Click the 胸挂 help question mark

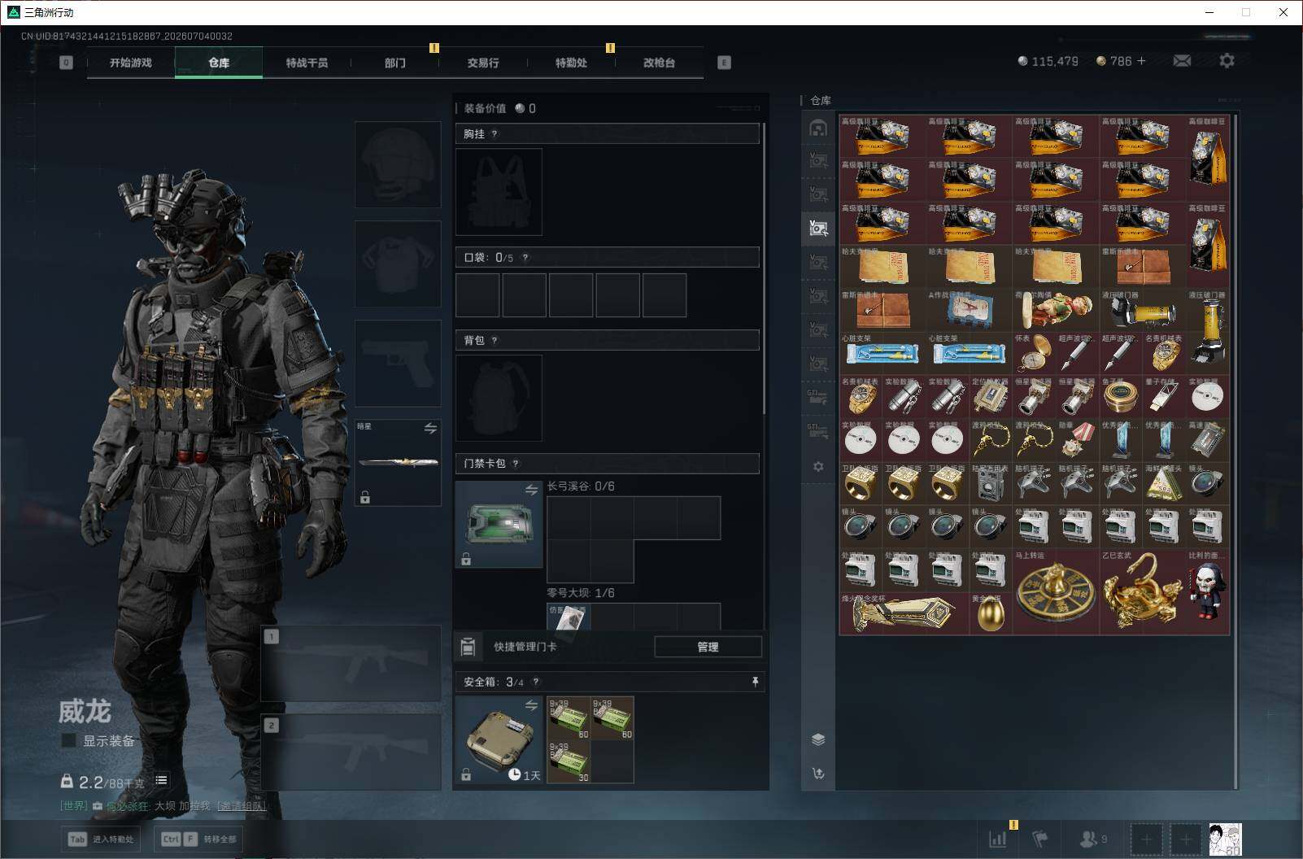[x=494, y=134]
